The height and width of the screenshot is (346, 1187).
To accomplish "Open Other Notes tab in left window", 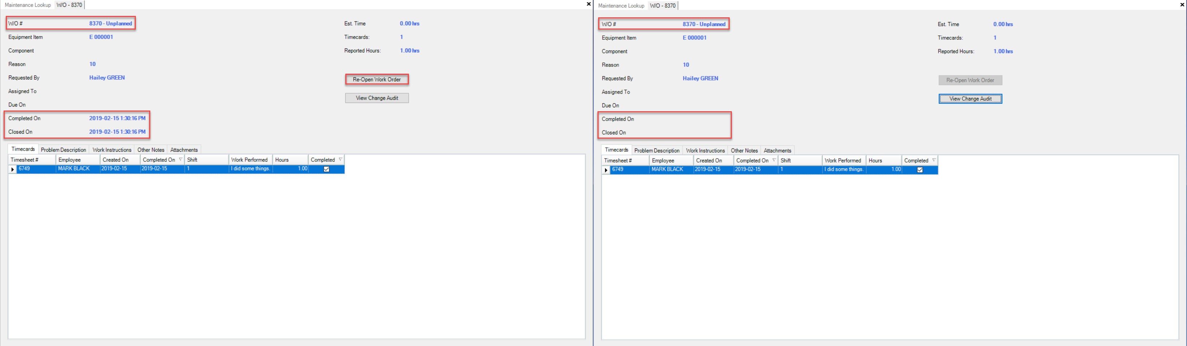I will click(151, 150).
